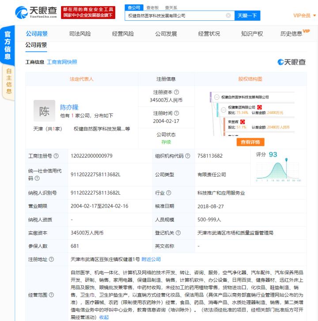
Task: Click 2004-02-17至2024-02-16 business term
Action: tap(99, 206)
